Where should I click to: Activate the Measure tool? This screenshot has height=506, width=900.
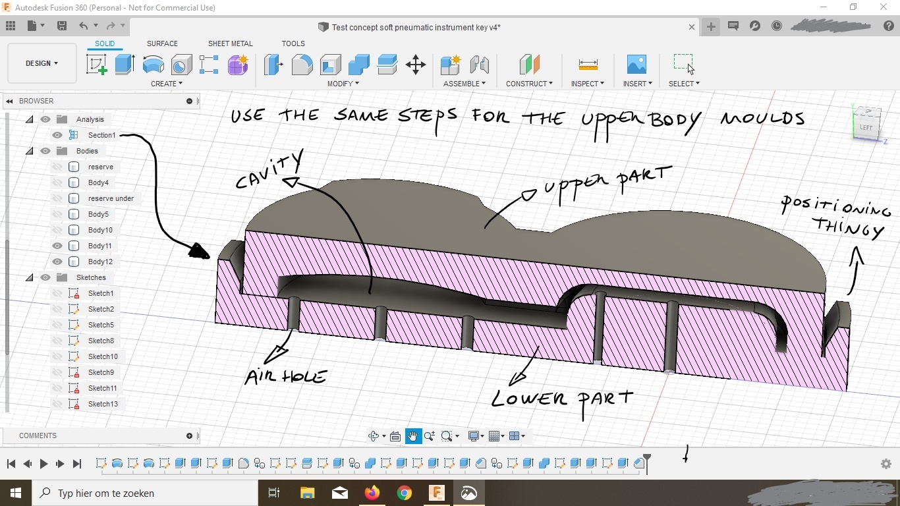point(588,65)
